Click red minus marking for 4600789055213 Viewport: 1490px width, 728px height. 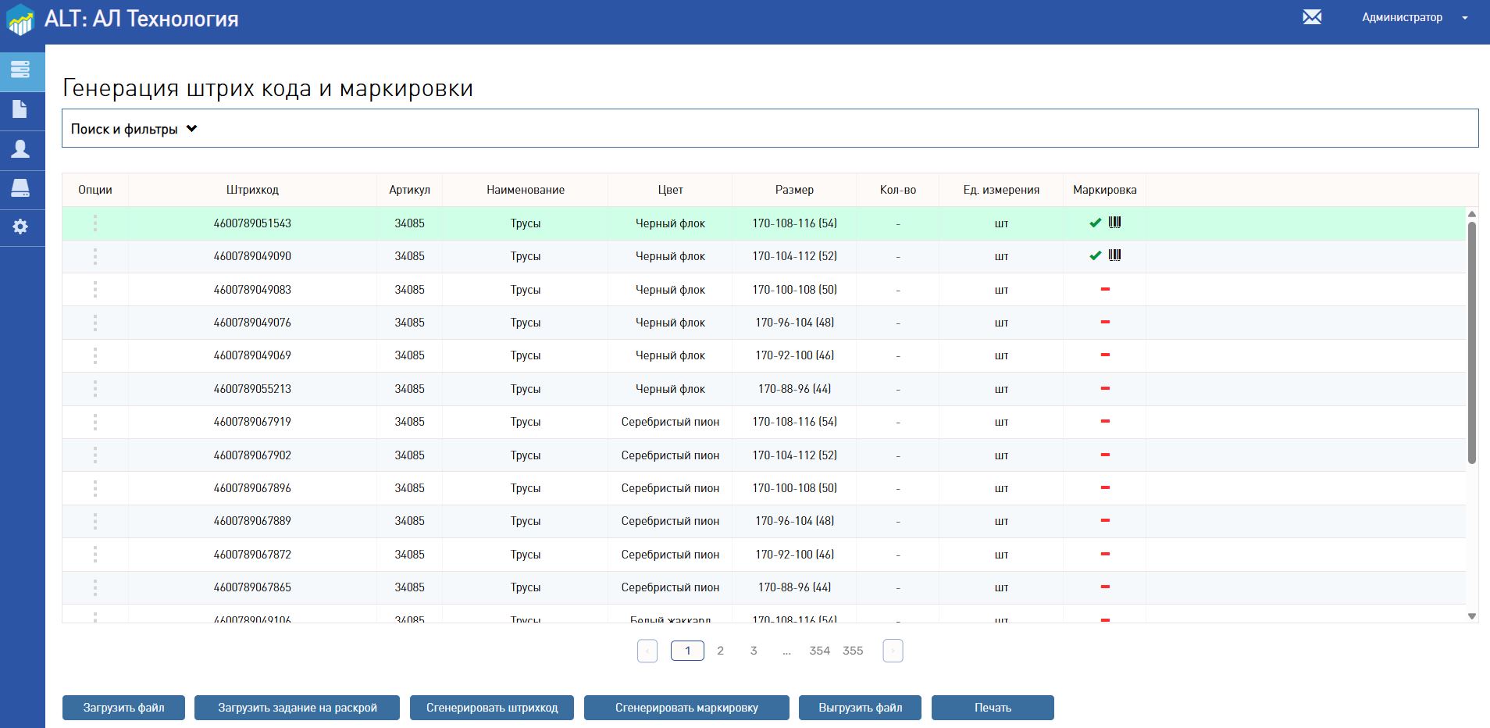click(x=1105, y=389)
